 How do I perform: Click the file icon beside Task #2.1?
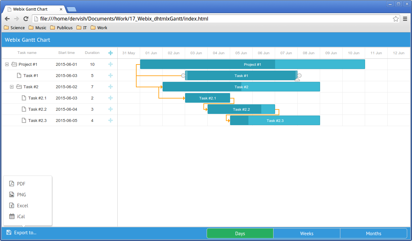point(24,98)
